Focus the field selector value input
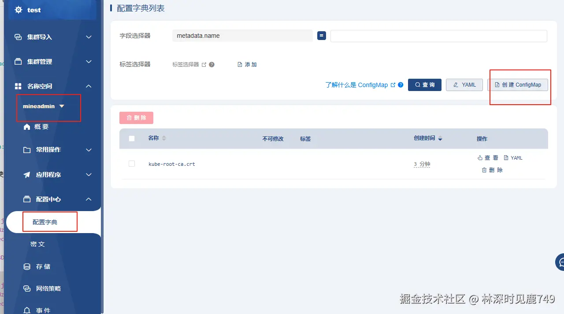 (x=438, y=36)
